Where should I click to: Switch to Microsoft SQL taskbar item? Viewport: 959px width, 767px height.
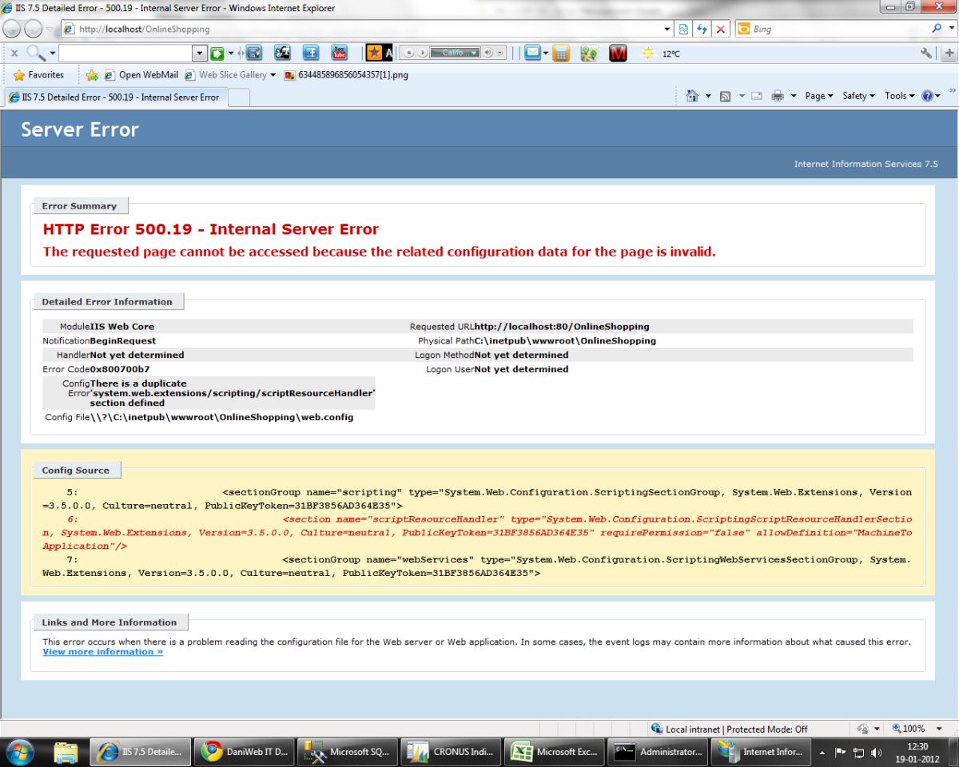pyautogui.click(x=348, y=752)
